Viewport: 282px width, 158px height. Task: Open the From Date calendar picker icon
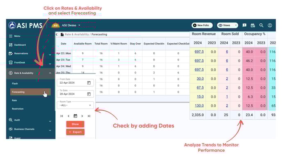(89, 83)
